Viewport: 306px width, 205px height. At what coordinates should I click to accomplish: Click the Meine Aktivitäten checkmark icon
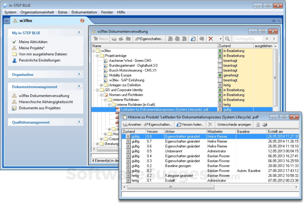pos(14,42)
